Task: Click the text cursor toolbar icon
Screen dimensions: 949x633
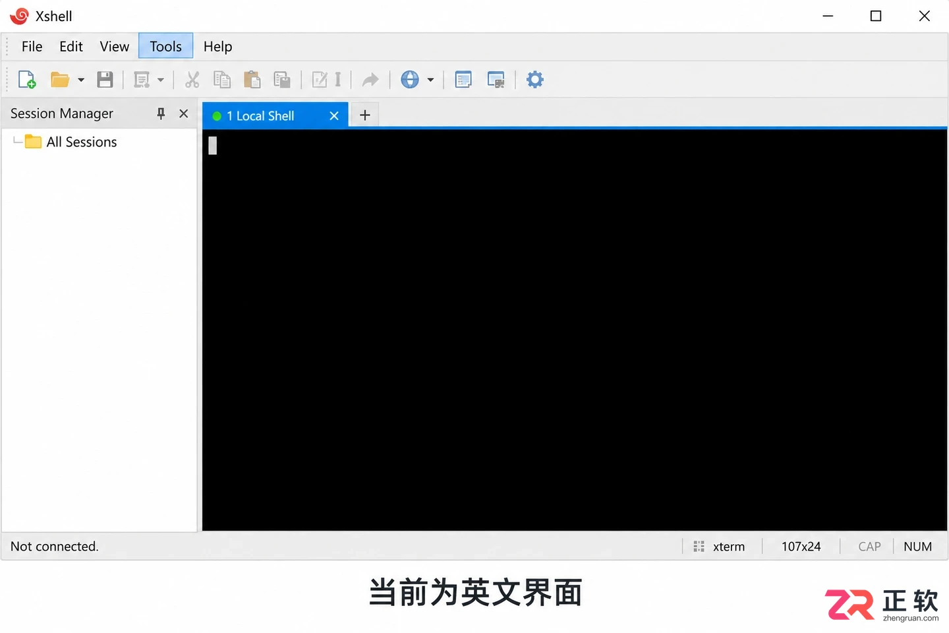Action: coord(338,80)
